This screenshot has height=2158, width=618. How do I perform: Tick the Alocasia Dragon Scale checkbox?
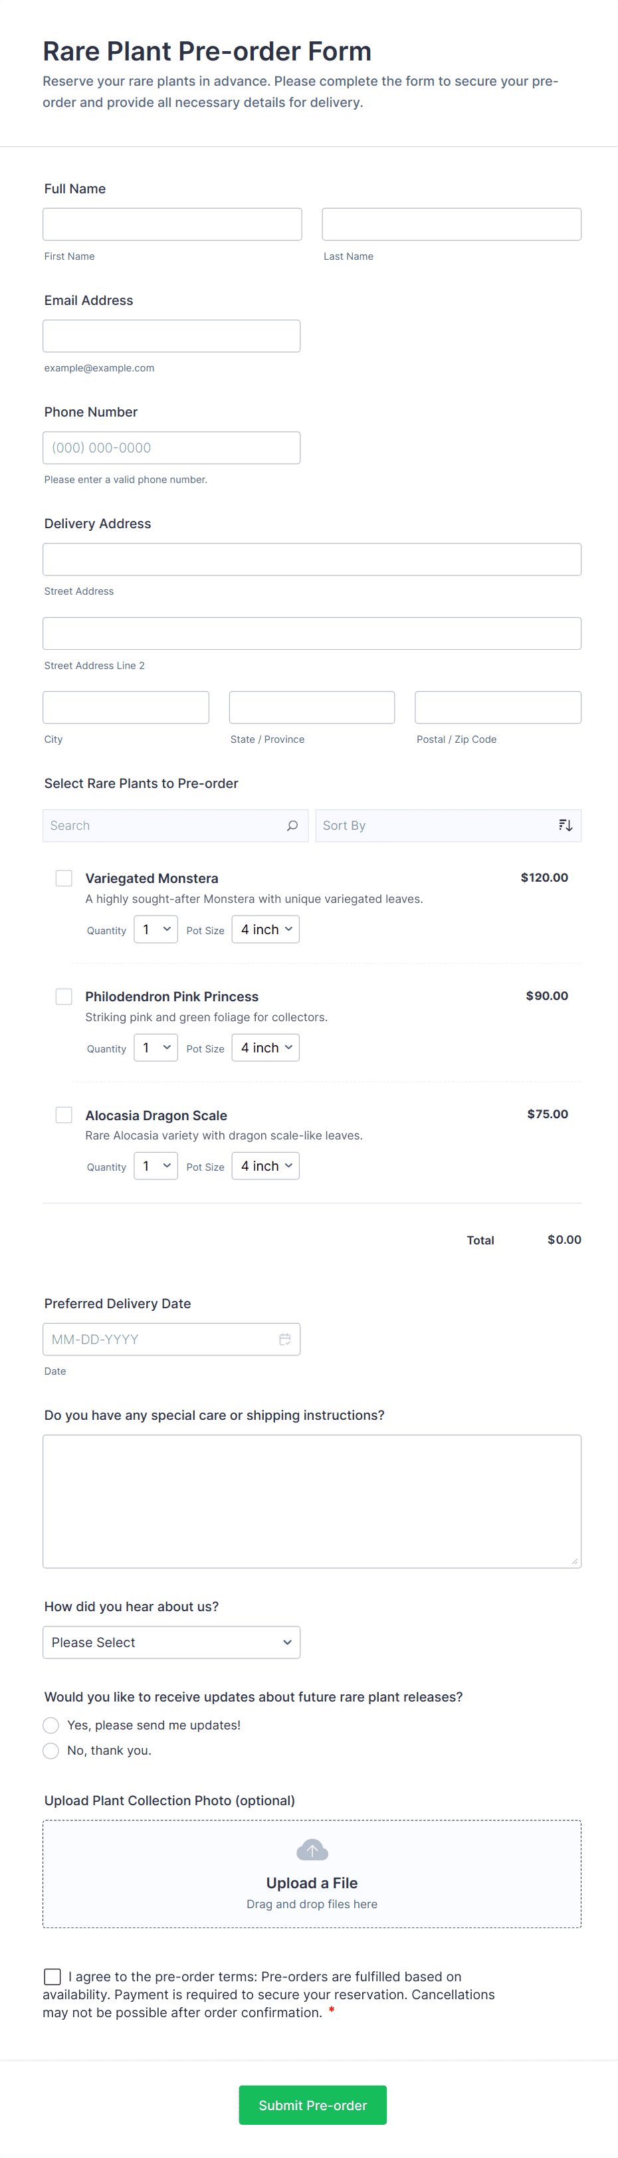[64, 1115]
